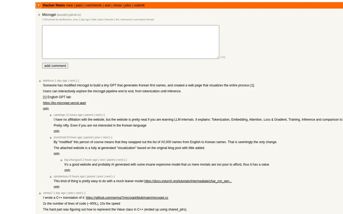Open the 'new' page in header
This screenshot has width=343, height=214.
tap(69, 5)
